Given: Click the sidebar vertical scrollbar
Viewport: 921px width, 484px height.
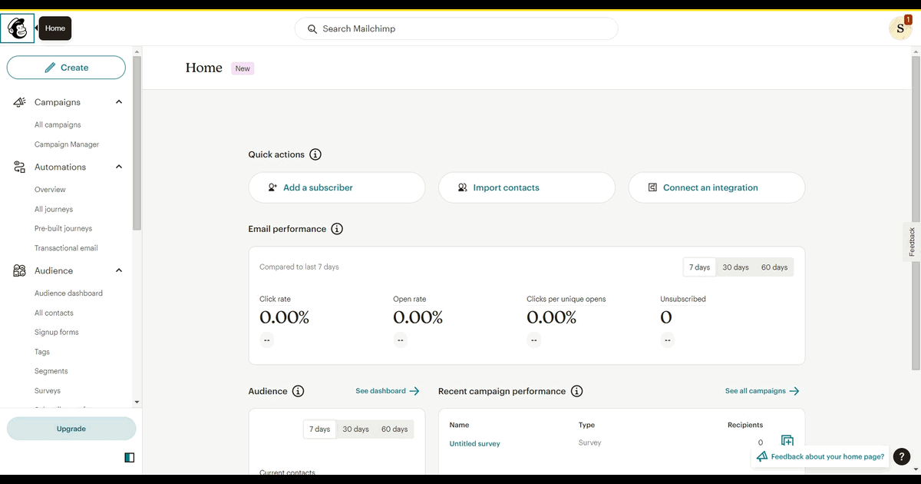Looking at the screenshot, I should (x=137, y=143).
